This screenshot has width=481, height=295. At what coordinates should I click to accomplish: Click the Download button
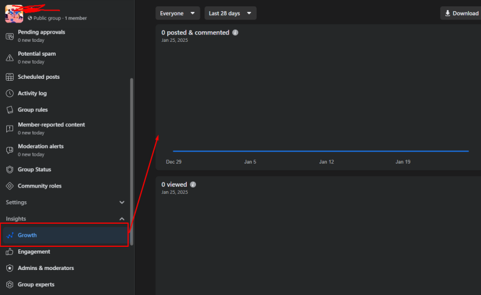462,13
